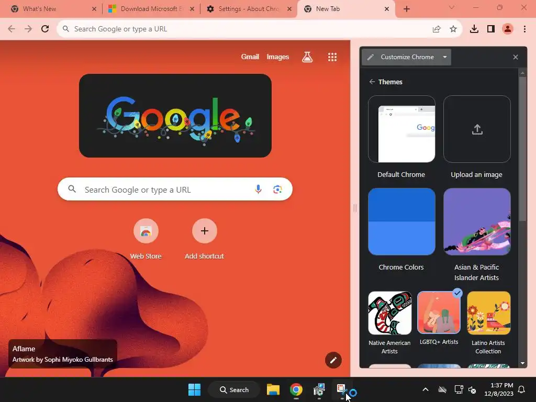
Task: Click the Aflame artwork attribution link
Action: coord(63,354)
